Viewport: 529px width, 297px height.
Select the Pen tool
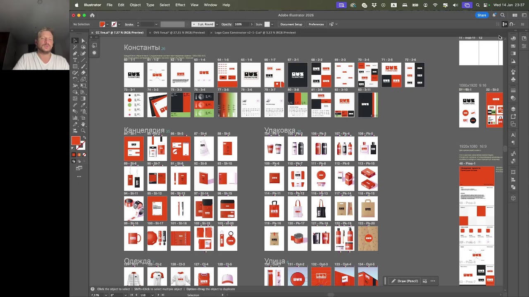[x=75, y=54]
